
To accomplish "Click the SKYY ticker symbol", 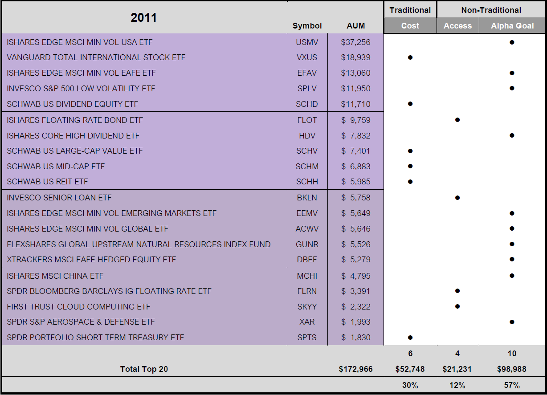I will coord(307,307).
